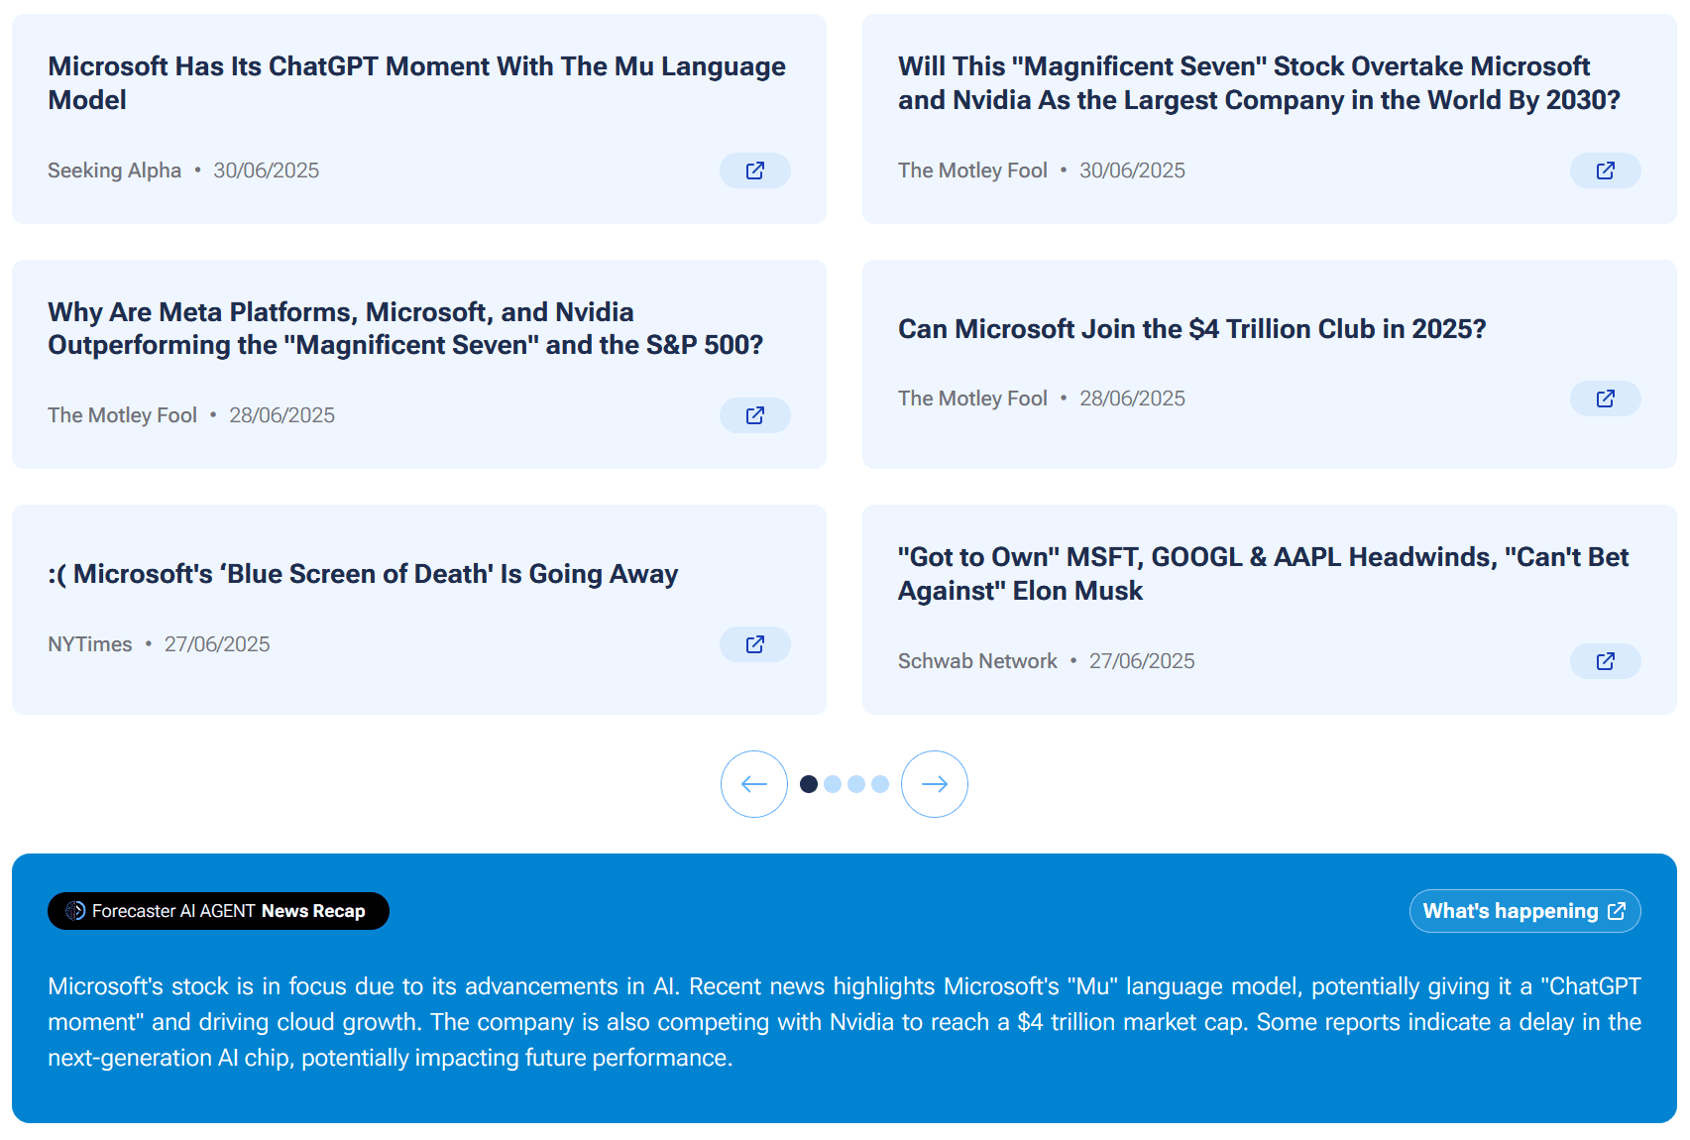Viewport: 1690px width, 1140px height.
Task: Select the third pagination dot
Action: pyautogui.click(x=856, y=784)
